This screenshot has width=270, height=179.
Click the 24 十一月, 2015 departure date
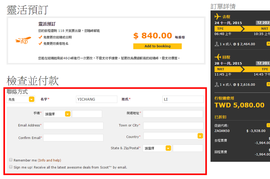coord(228,23)
